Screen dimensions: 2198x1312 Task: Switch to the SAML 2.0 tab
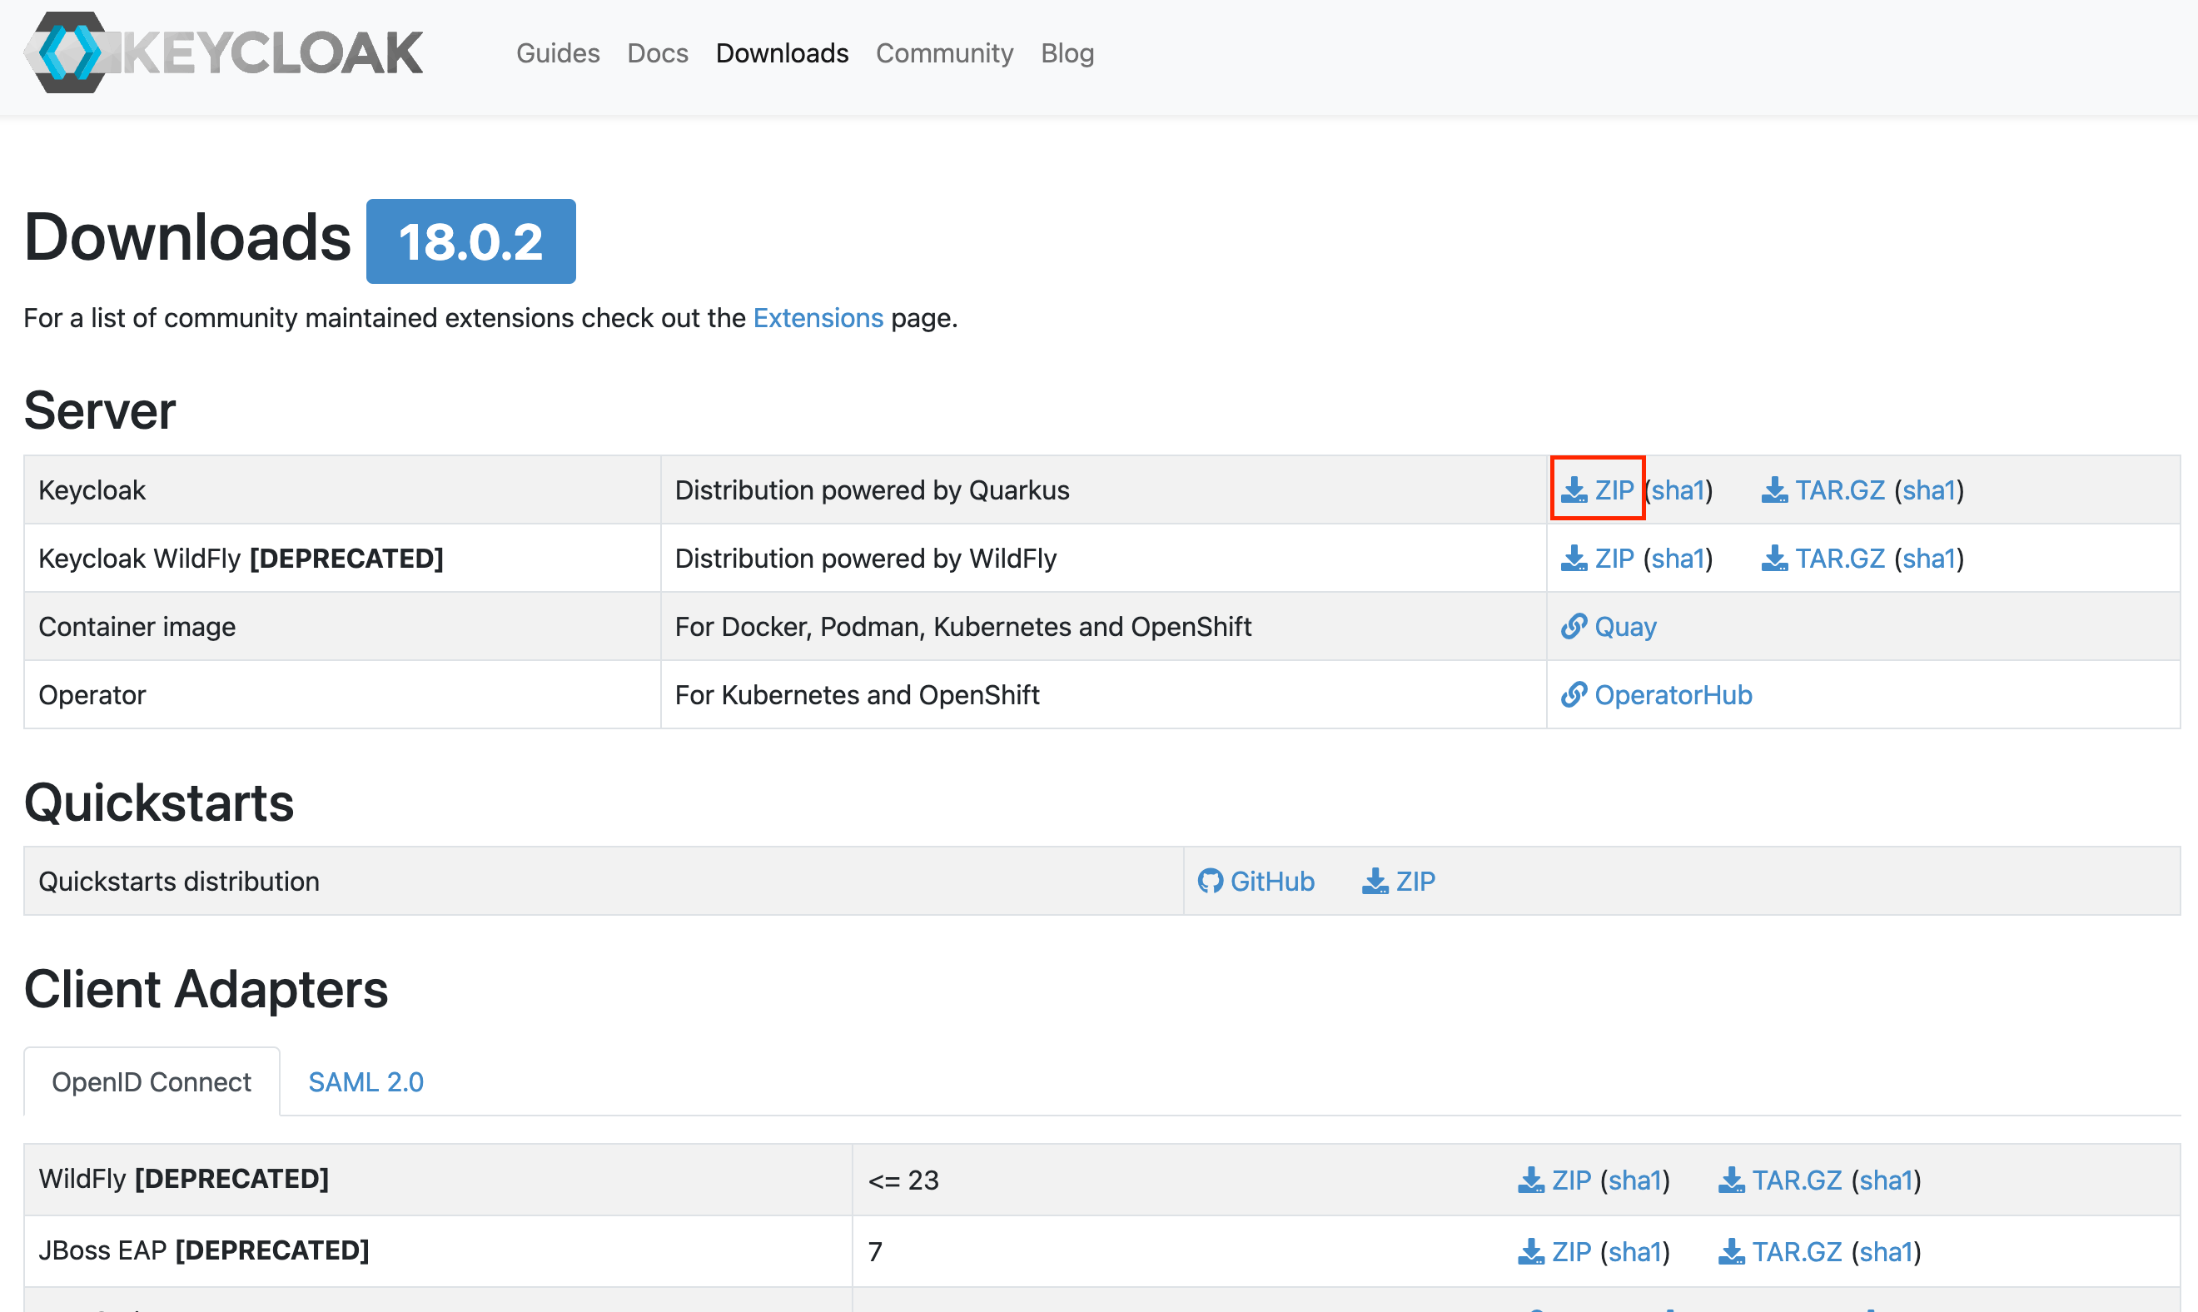tap(366, 1082)
